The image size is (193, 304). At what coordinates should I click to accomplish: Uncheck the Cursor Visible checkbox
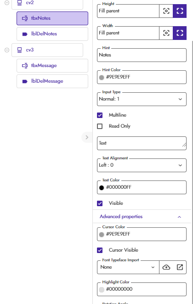click(x=100, y=250)
